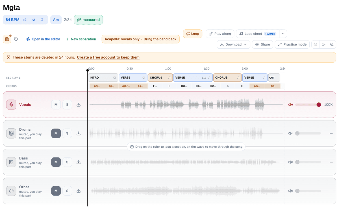Screen dimensions: 339x207
Task: Click the Am7 chord cell
Action: pos(126,86)
